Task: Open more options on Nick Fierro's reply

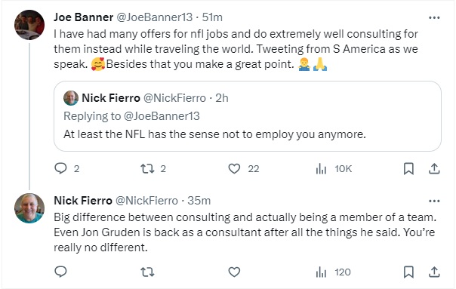Action: pos(434,201)
